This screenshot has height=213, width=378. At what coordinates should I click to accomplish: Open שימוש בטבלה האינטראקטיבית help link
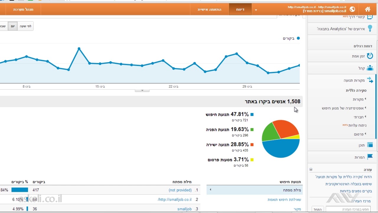point(348,184)
